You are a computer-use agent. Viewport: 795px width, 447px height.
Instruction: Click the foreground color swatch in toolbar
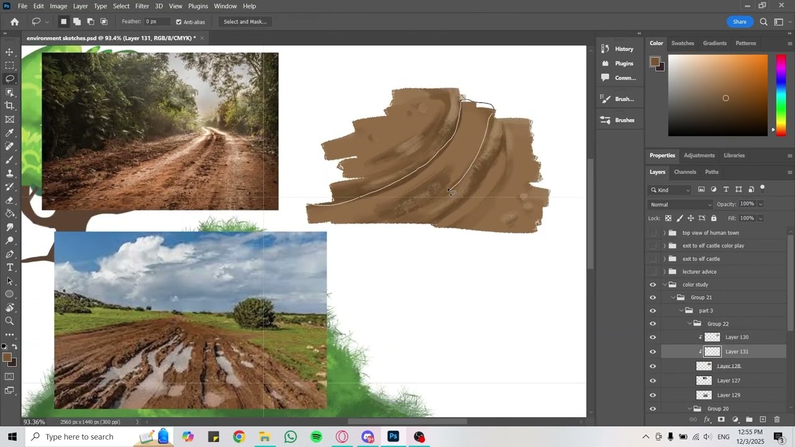pos(7,358)
